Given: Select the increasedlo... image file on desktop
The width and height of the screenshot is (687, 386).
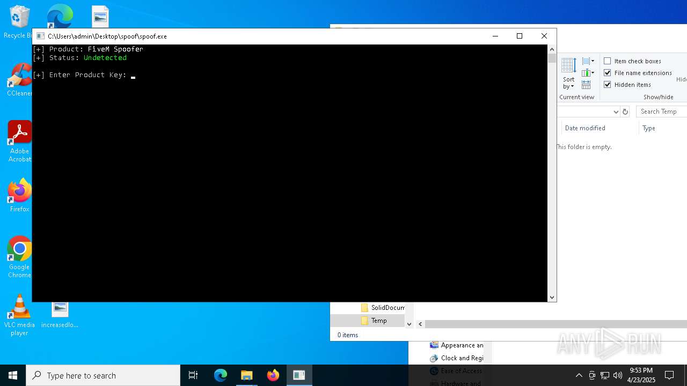Looking at the screenshot, I should (60, 315).
